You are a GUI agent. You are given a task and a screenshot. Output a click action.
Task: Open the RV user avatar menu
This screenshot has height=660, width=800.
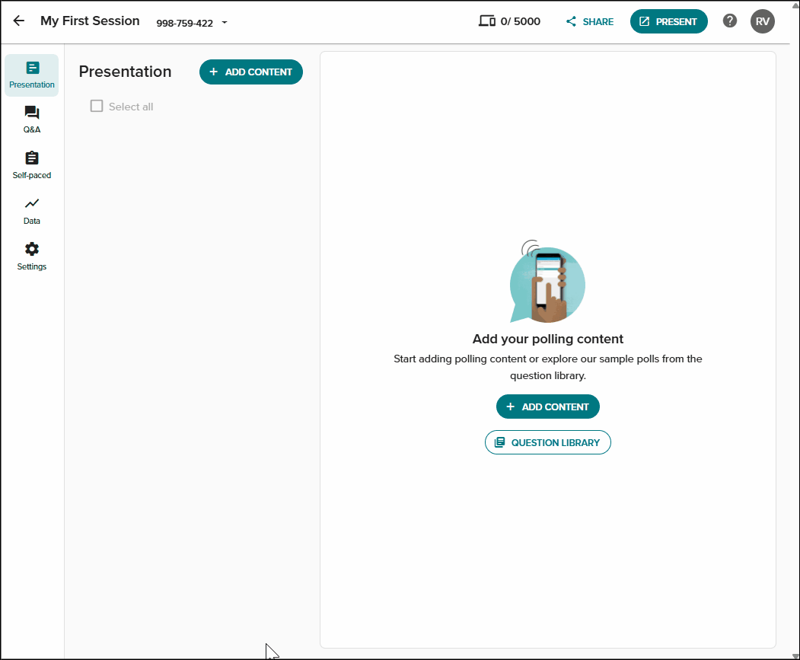(762, 21)
